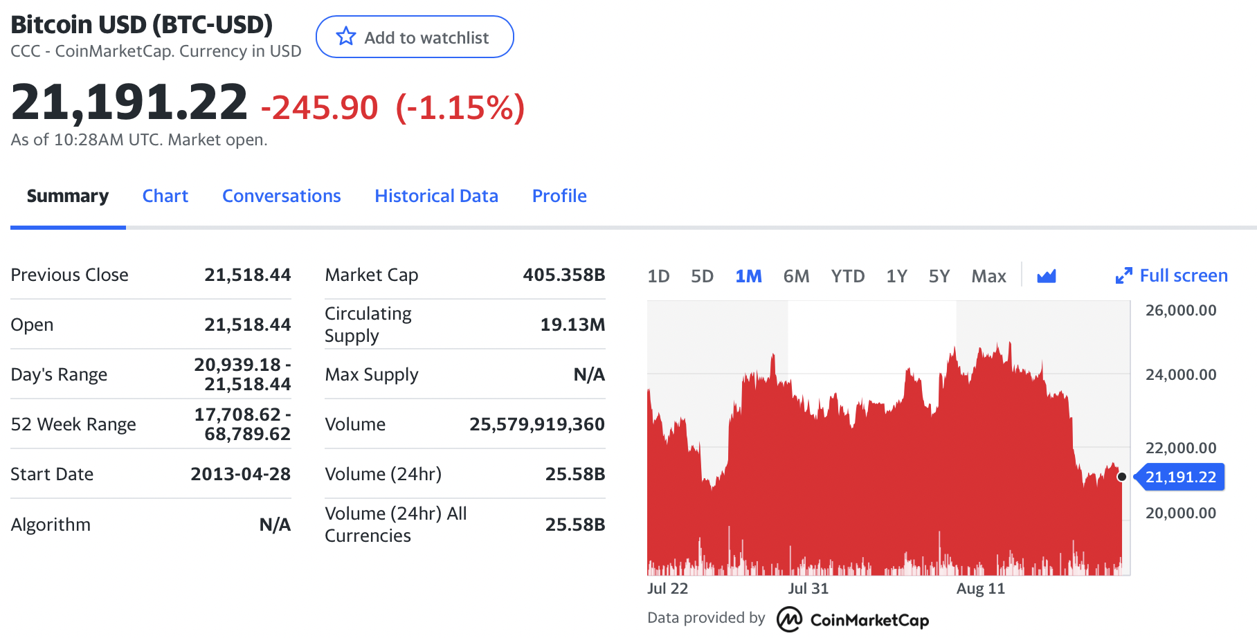Select the 1Y chart range
Viewport: 1257px width, 638px height.
tap(896, 276)
